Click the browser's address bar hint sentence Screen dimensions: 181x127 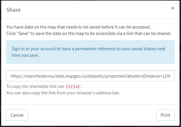coord(63,93)
